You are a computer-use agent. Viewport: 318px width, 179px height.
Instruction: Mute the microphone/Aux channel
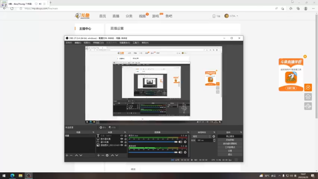click(180, 142)
